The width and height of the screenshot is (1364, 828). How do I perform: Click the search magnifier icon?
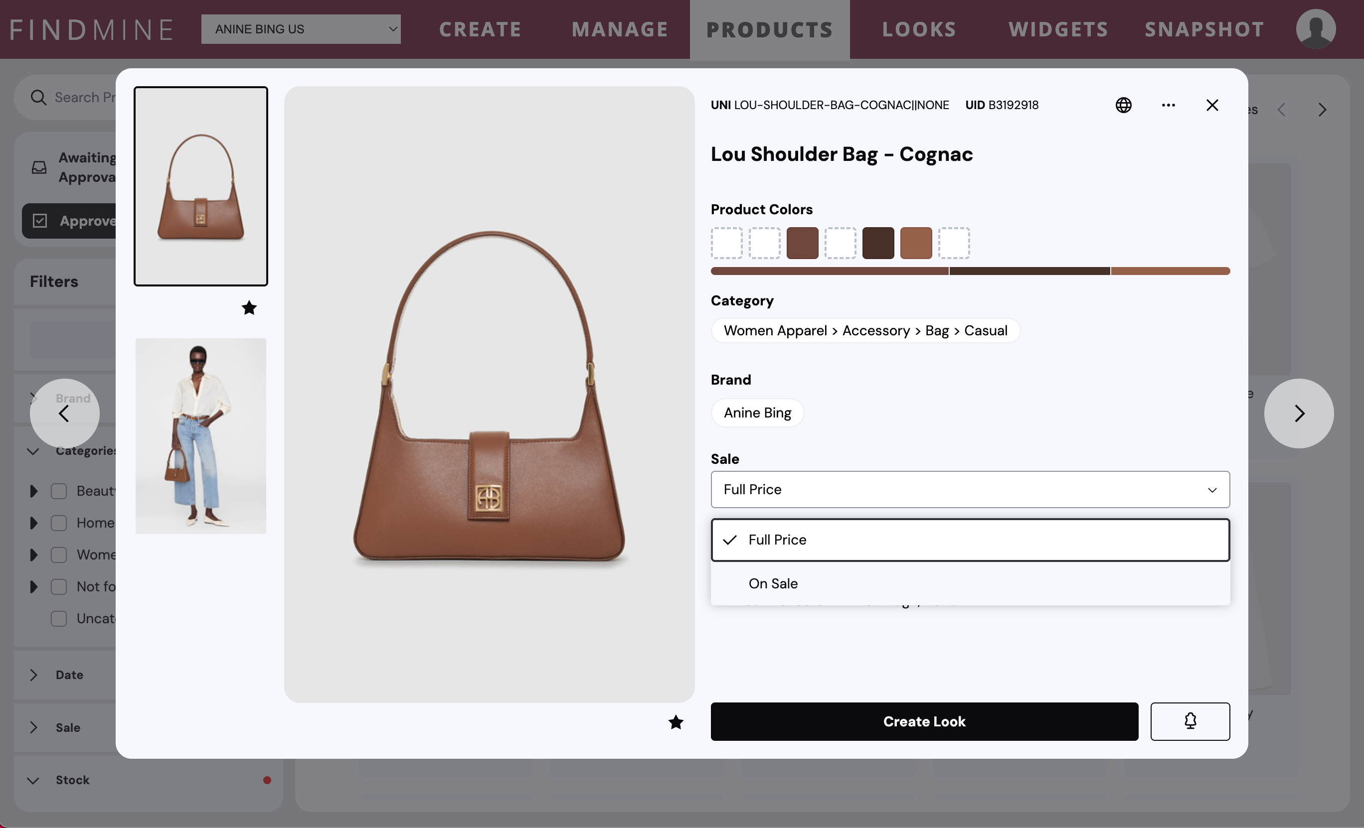point(38,97)
